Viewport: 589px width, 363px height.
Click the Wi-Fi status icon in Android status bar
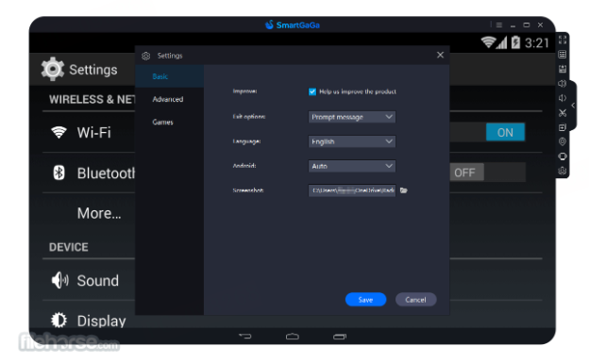(488, 42)
